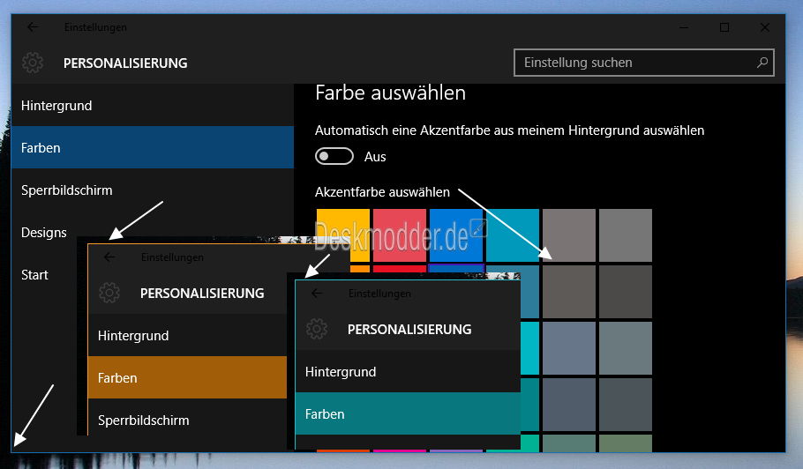Pick the last top-row swatch, neutral gray

tap(626, 235)
